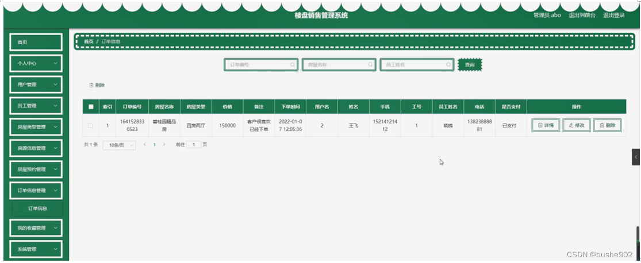641x263 pixels.
Task: Tick the checkbox for order row 1
Action: 90,126
